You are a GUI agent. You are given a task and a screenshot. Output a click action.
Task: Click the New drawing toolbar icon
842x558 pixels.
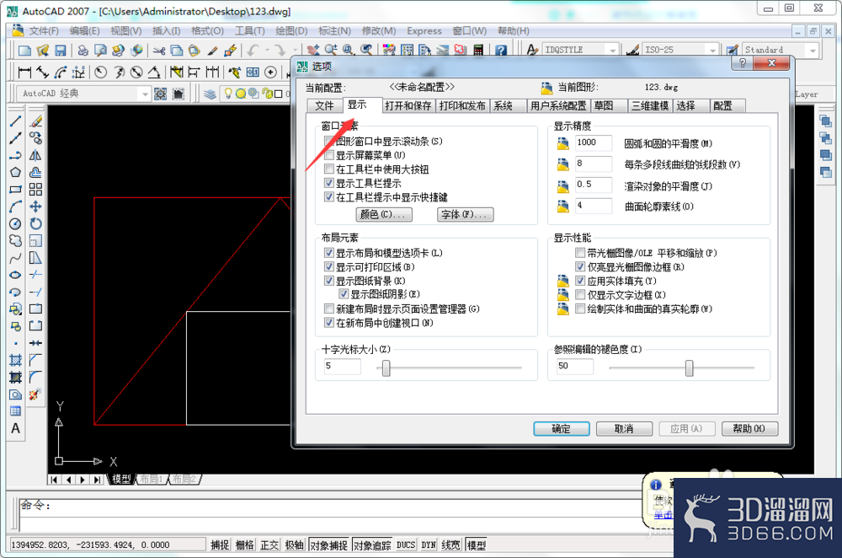click(x=24, y=51)
